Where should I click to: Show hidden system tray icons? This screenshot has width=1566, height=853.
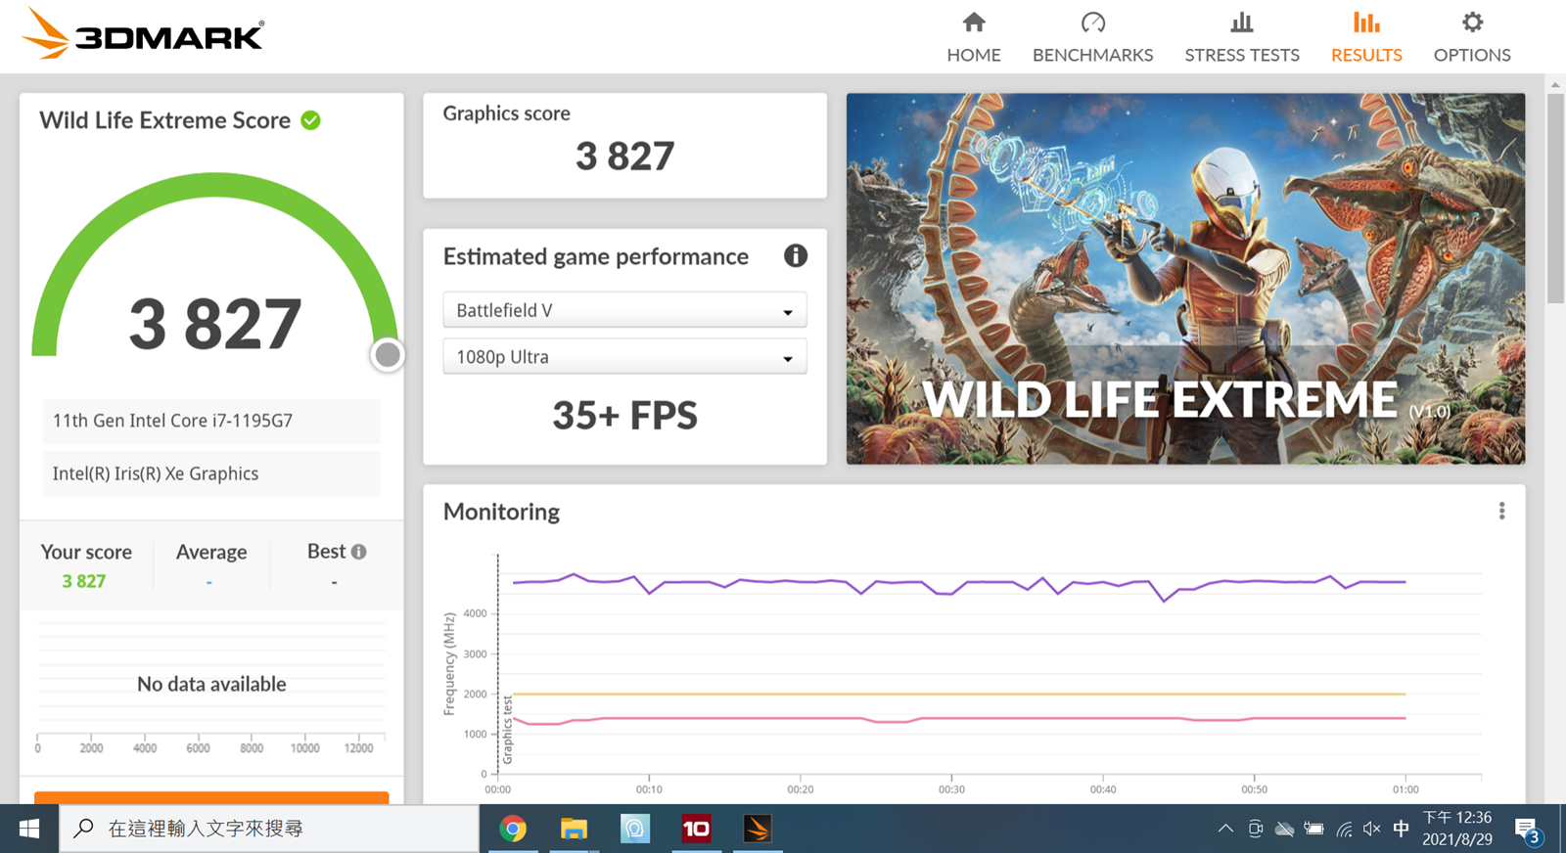tap(1225, 829)
